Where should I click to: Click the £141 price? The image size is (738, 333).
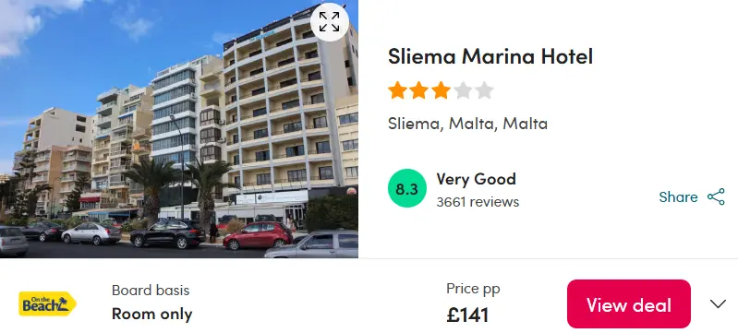(x=467, y=315)
